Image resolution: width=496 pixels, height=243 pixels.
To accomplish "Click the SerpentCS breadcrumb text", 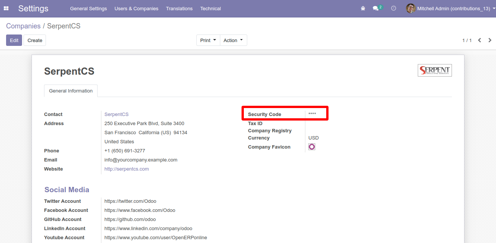I will click(64, 26).
